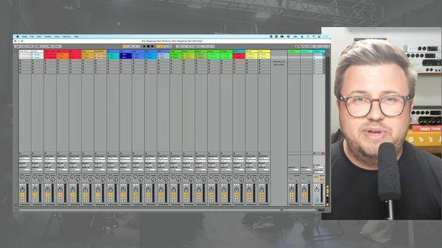
Task: Toggle the top mixer section selector
Action: [327, 187]
